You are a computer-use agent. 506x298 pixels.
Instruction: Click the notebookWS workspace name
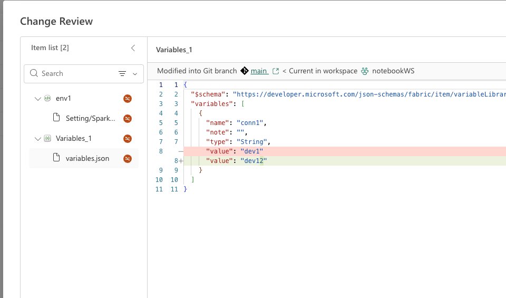[x=393, y=71]
